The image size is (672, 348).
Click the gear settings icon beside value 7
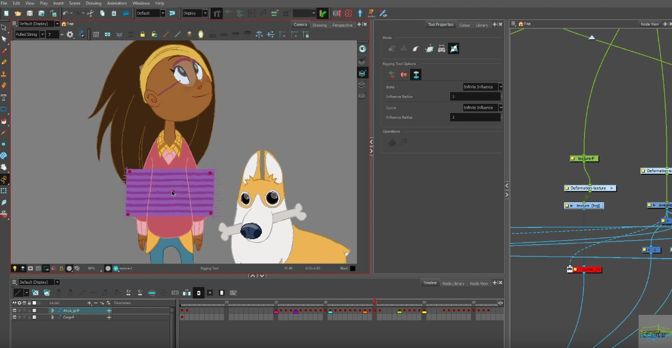point(70,34)
